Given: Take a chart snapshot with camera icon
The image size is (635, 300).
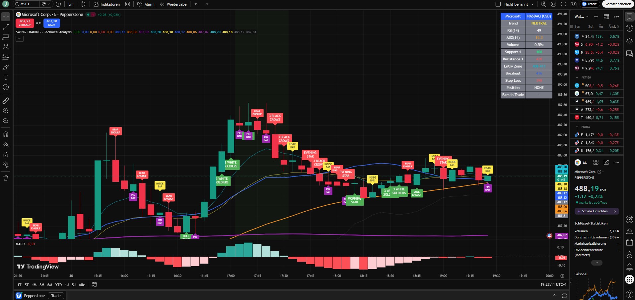Looking at the screenshot, I should pyautogui.click(x=573, y=4).
